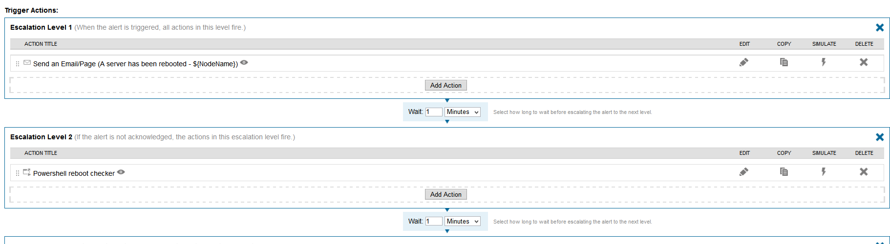
Task: Click Wait field after Escalation Level 2
Action: coord(434,222)
